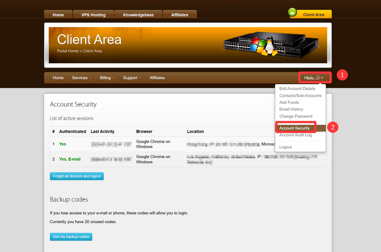Click the yellow Client Area tab
The width and height of the screenshot is (381, 252).
(x=313, y=15)
